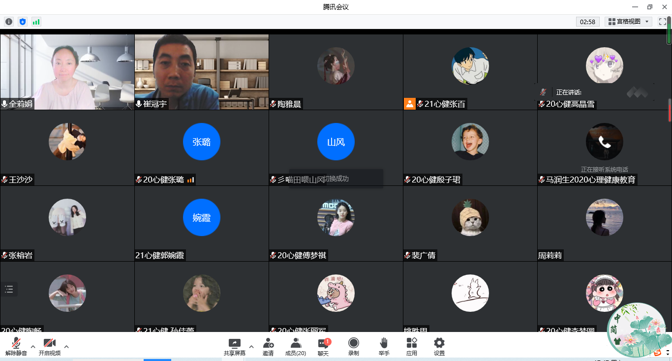Screen dimensions: 672x361
Task: Open the Apps (应用) icon
Action: 412,346
